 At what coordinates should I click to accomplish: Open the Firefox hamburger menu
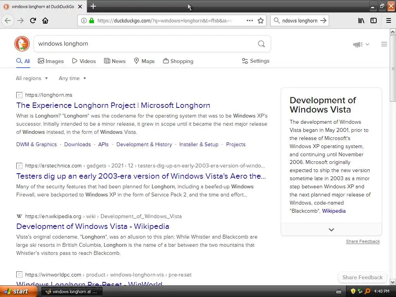[389, 21]
